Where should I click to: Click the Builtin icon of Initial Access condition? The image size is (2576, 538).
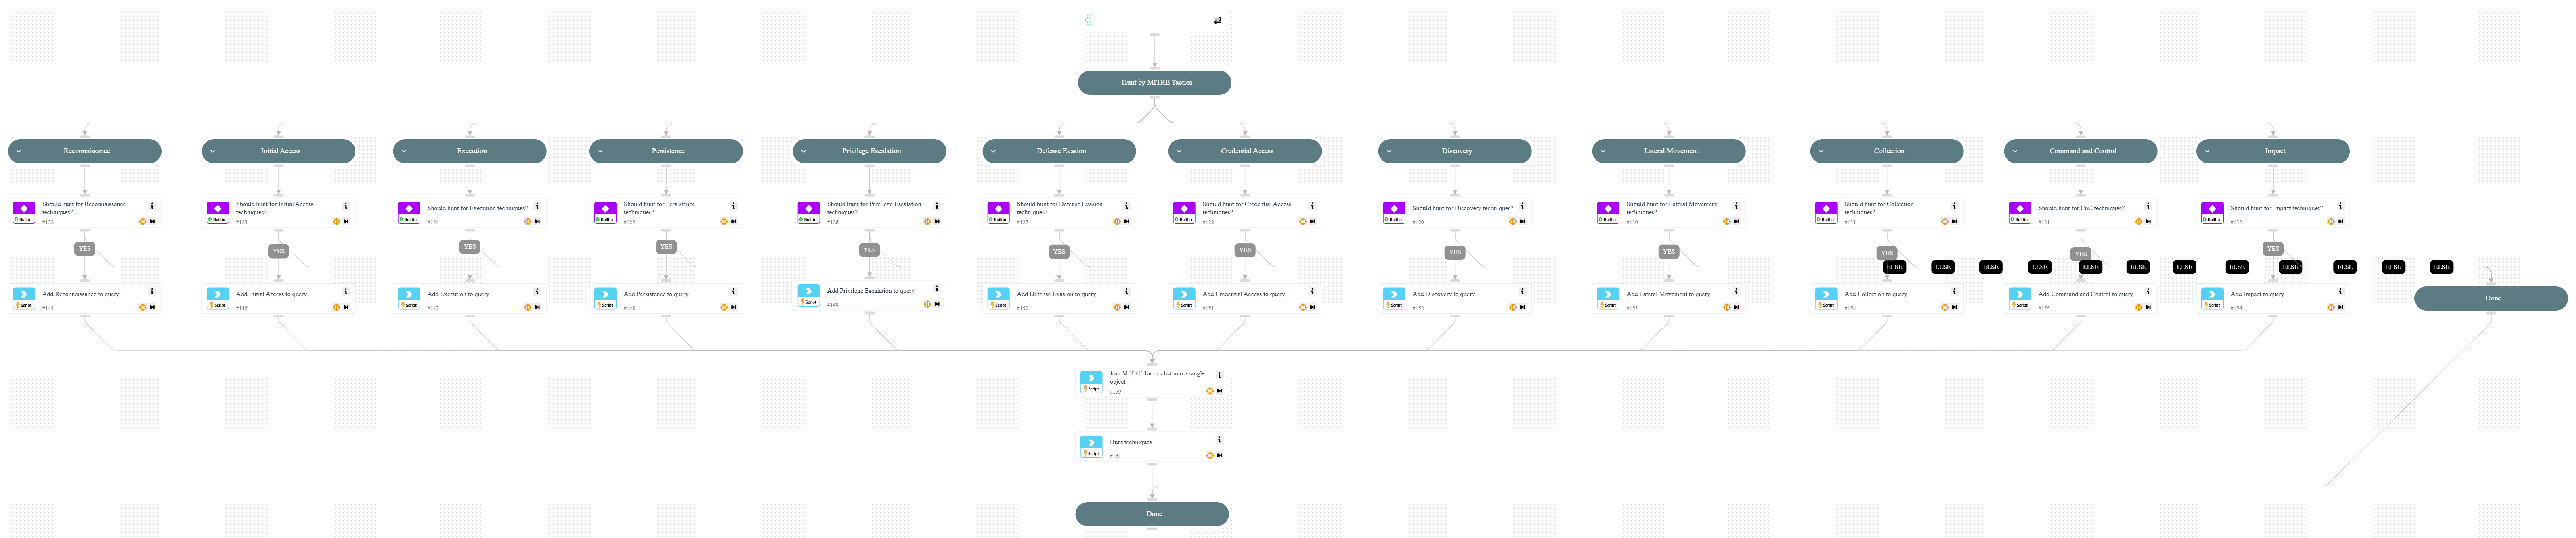pos(218,213)
